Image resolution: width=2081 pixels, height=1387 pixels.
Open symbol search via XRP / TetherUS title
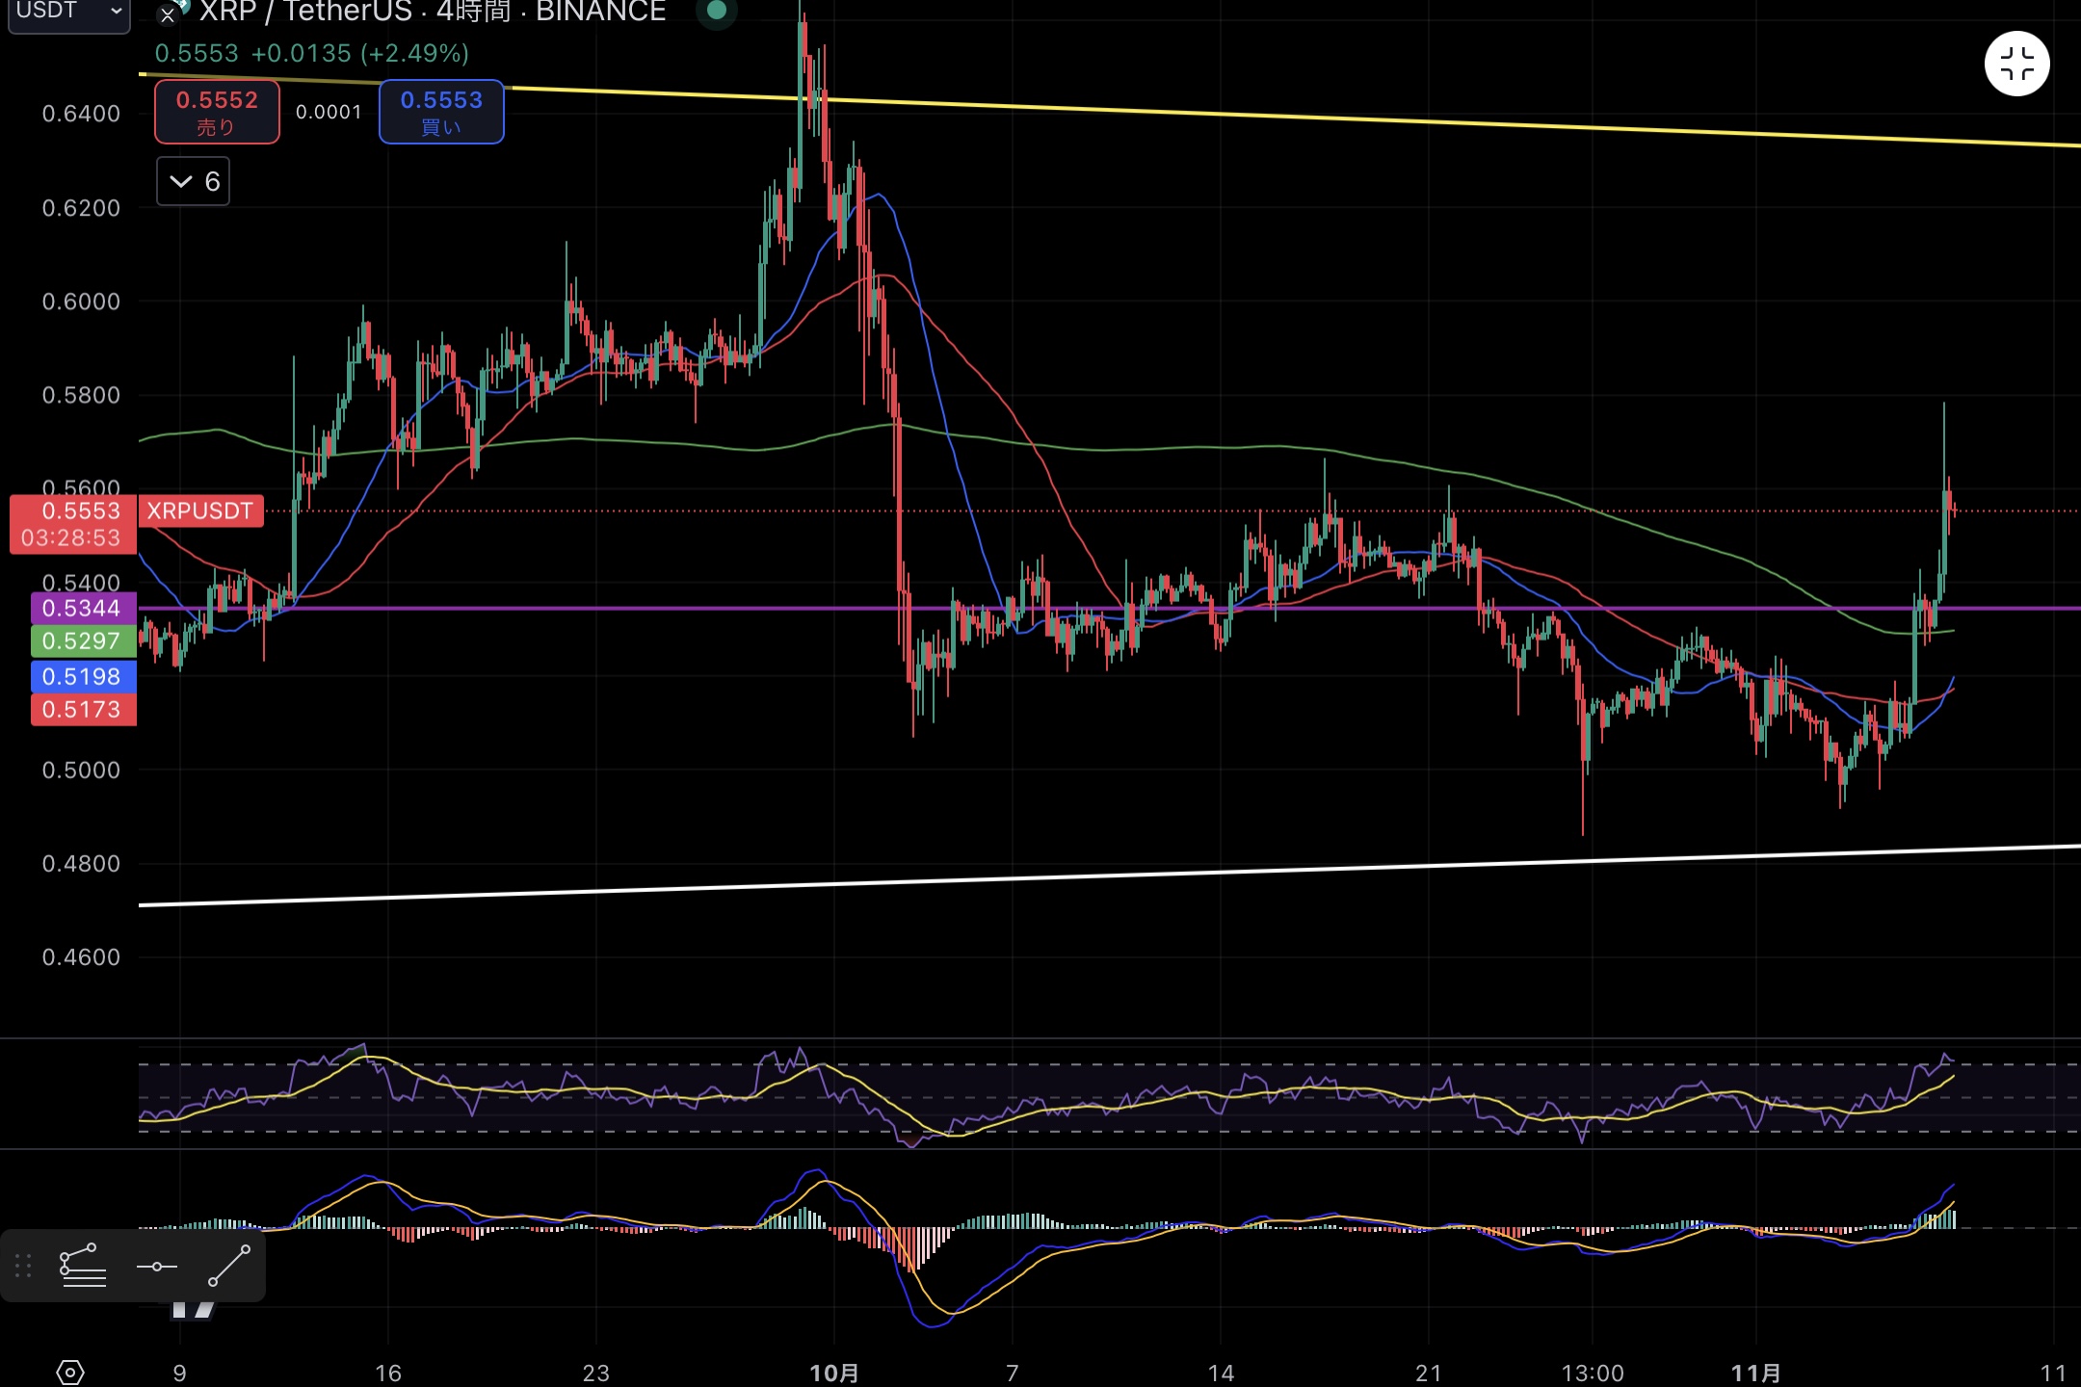pos(433,12)
